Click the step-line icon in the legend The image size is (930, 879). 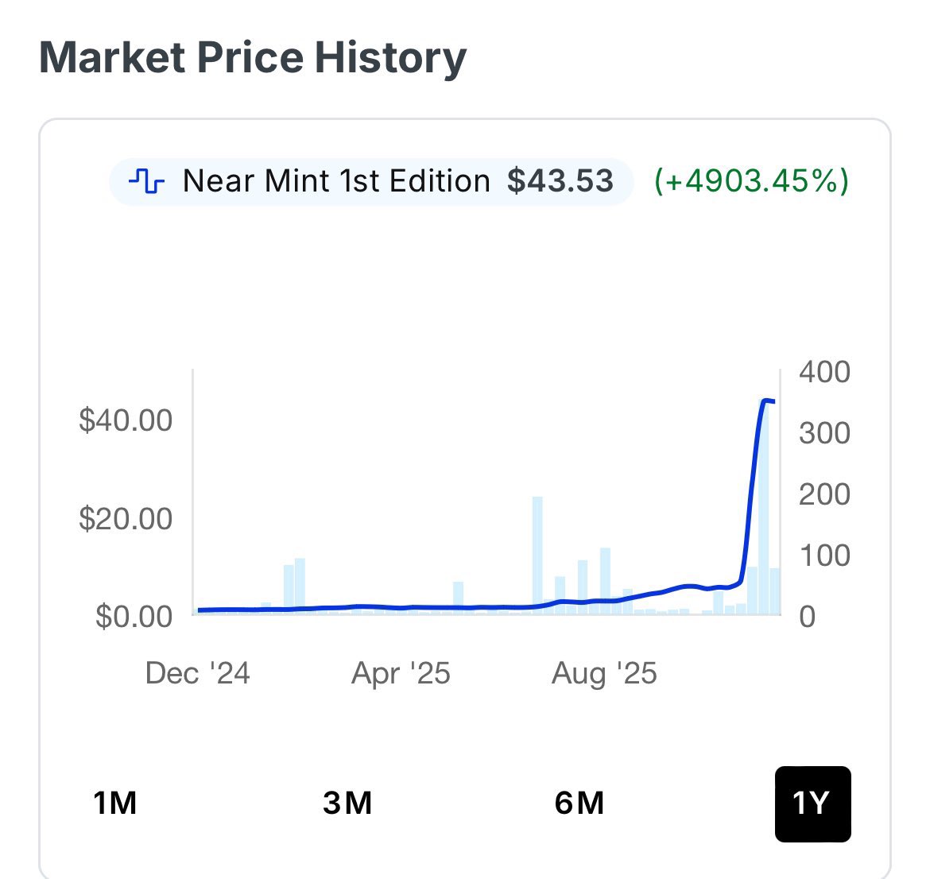coord(147,181)
